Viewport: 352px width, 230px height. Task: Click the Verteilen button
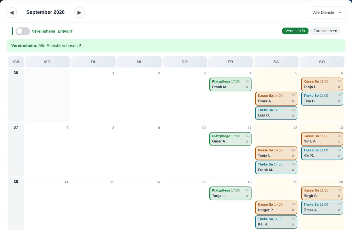295,31
